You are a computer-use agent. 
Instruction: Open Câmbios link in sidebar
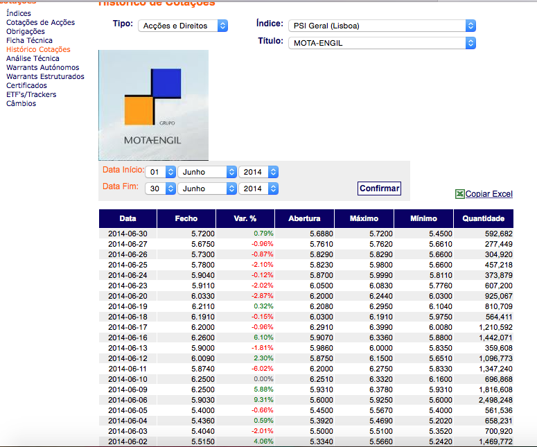[21, 103]
